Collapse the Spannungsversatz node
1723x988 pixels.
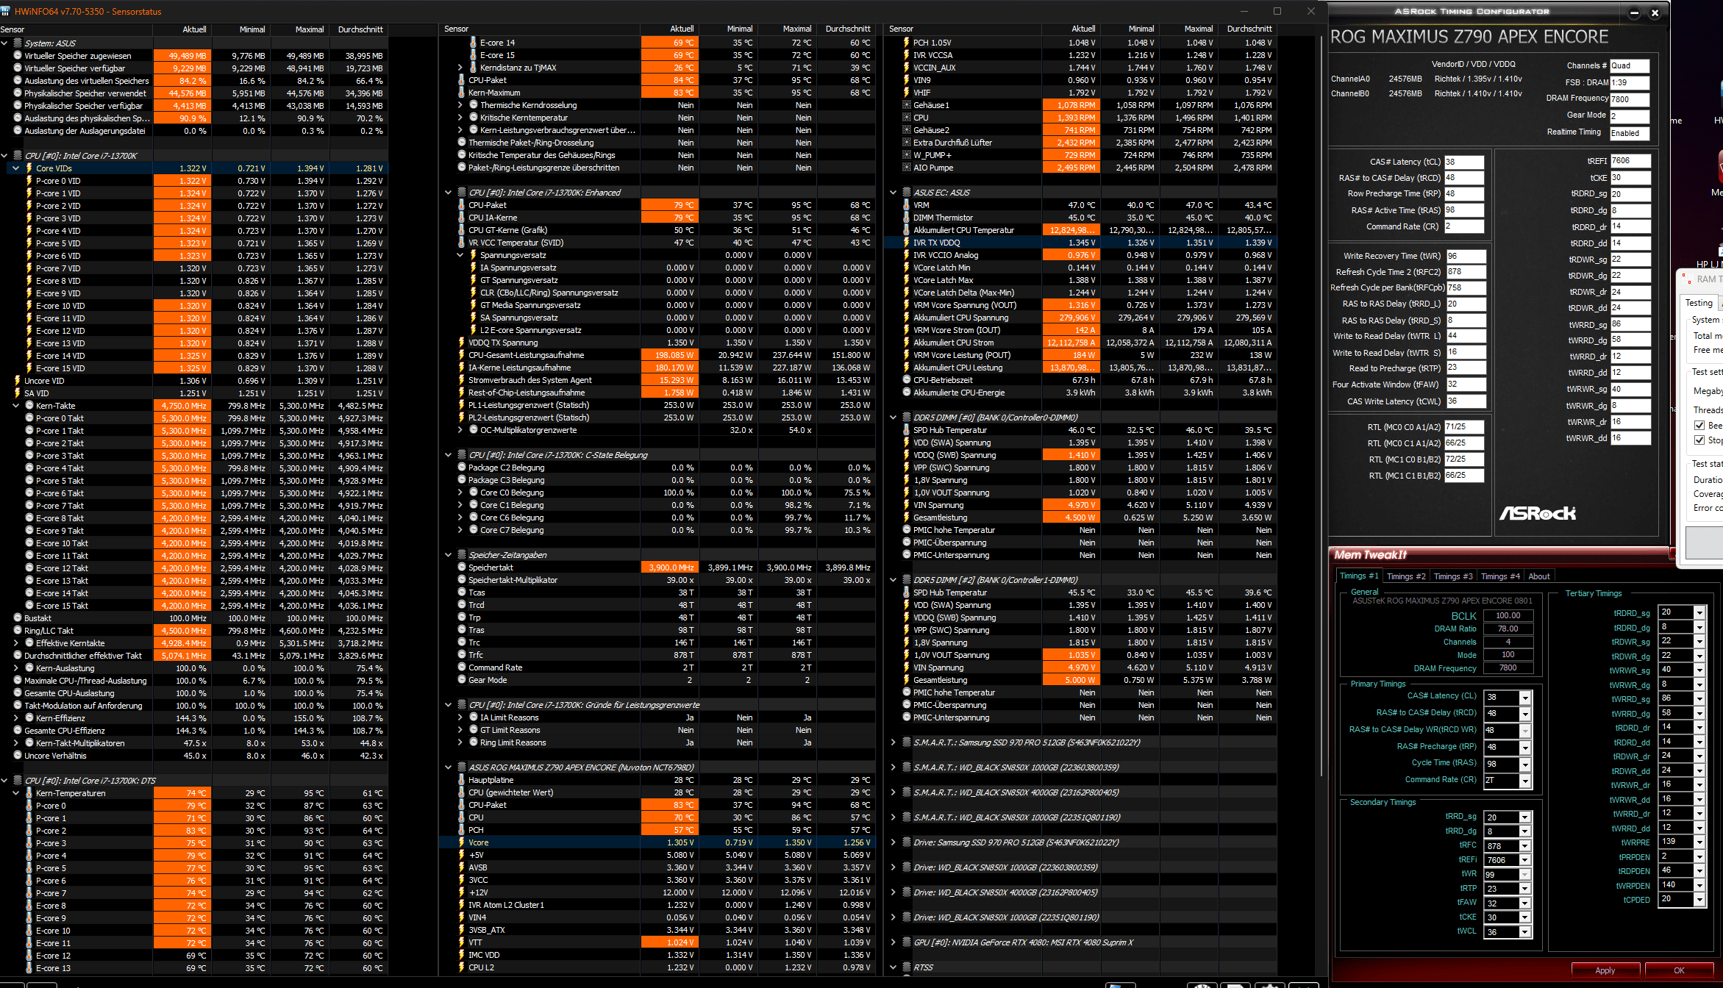pyautogui.click(x=460, y=255)
